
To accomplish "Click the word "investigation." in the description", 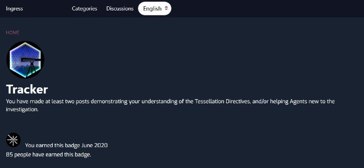I will point(22,110).
